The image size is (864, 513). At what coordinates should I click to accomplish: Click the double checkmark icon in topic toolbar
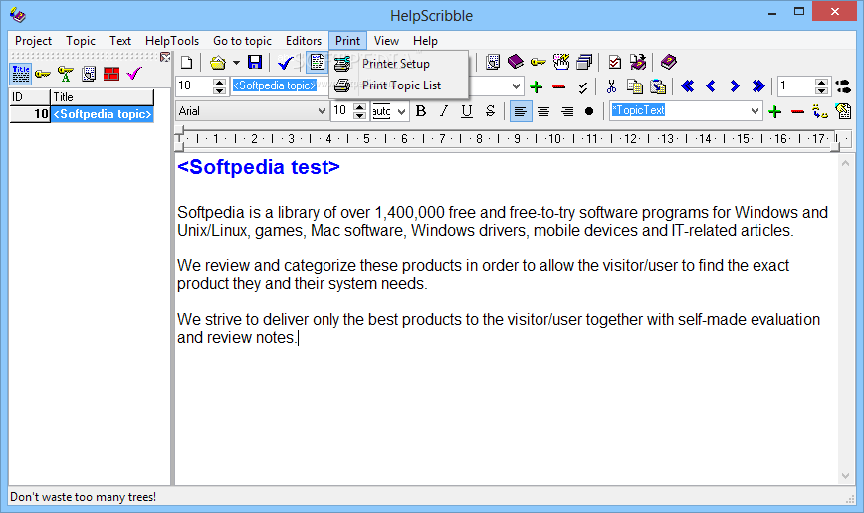(x=583, y=86)
